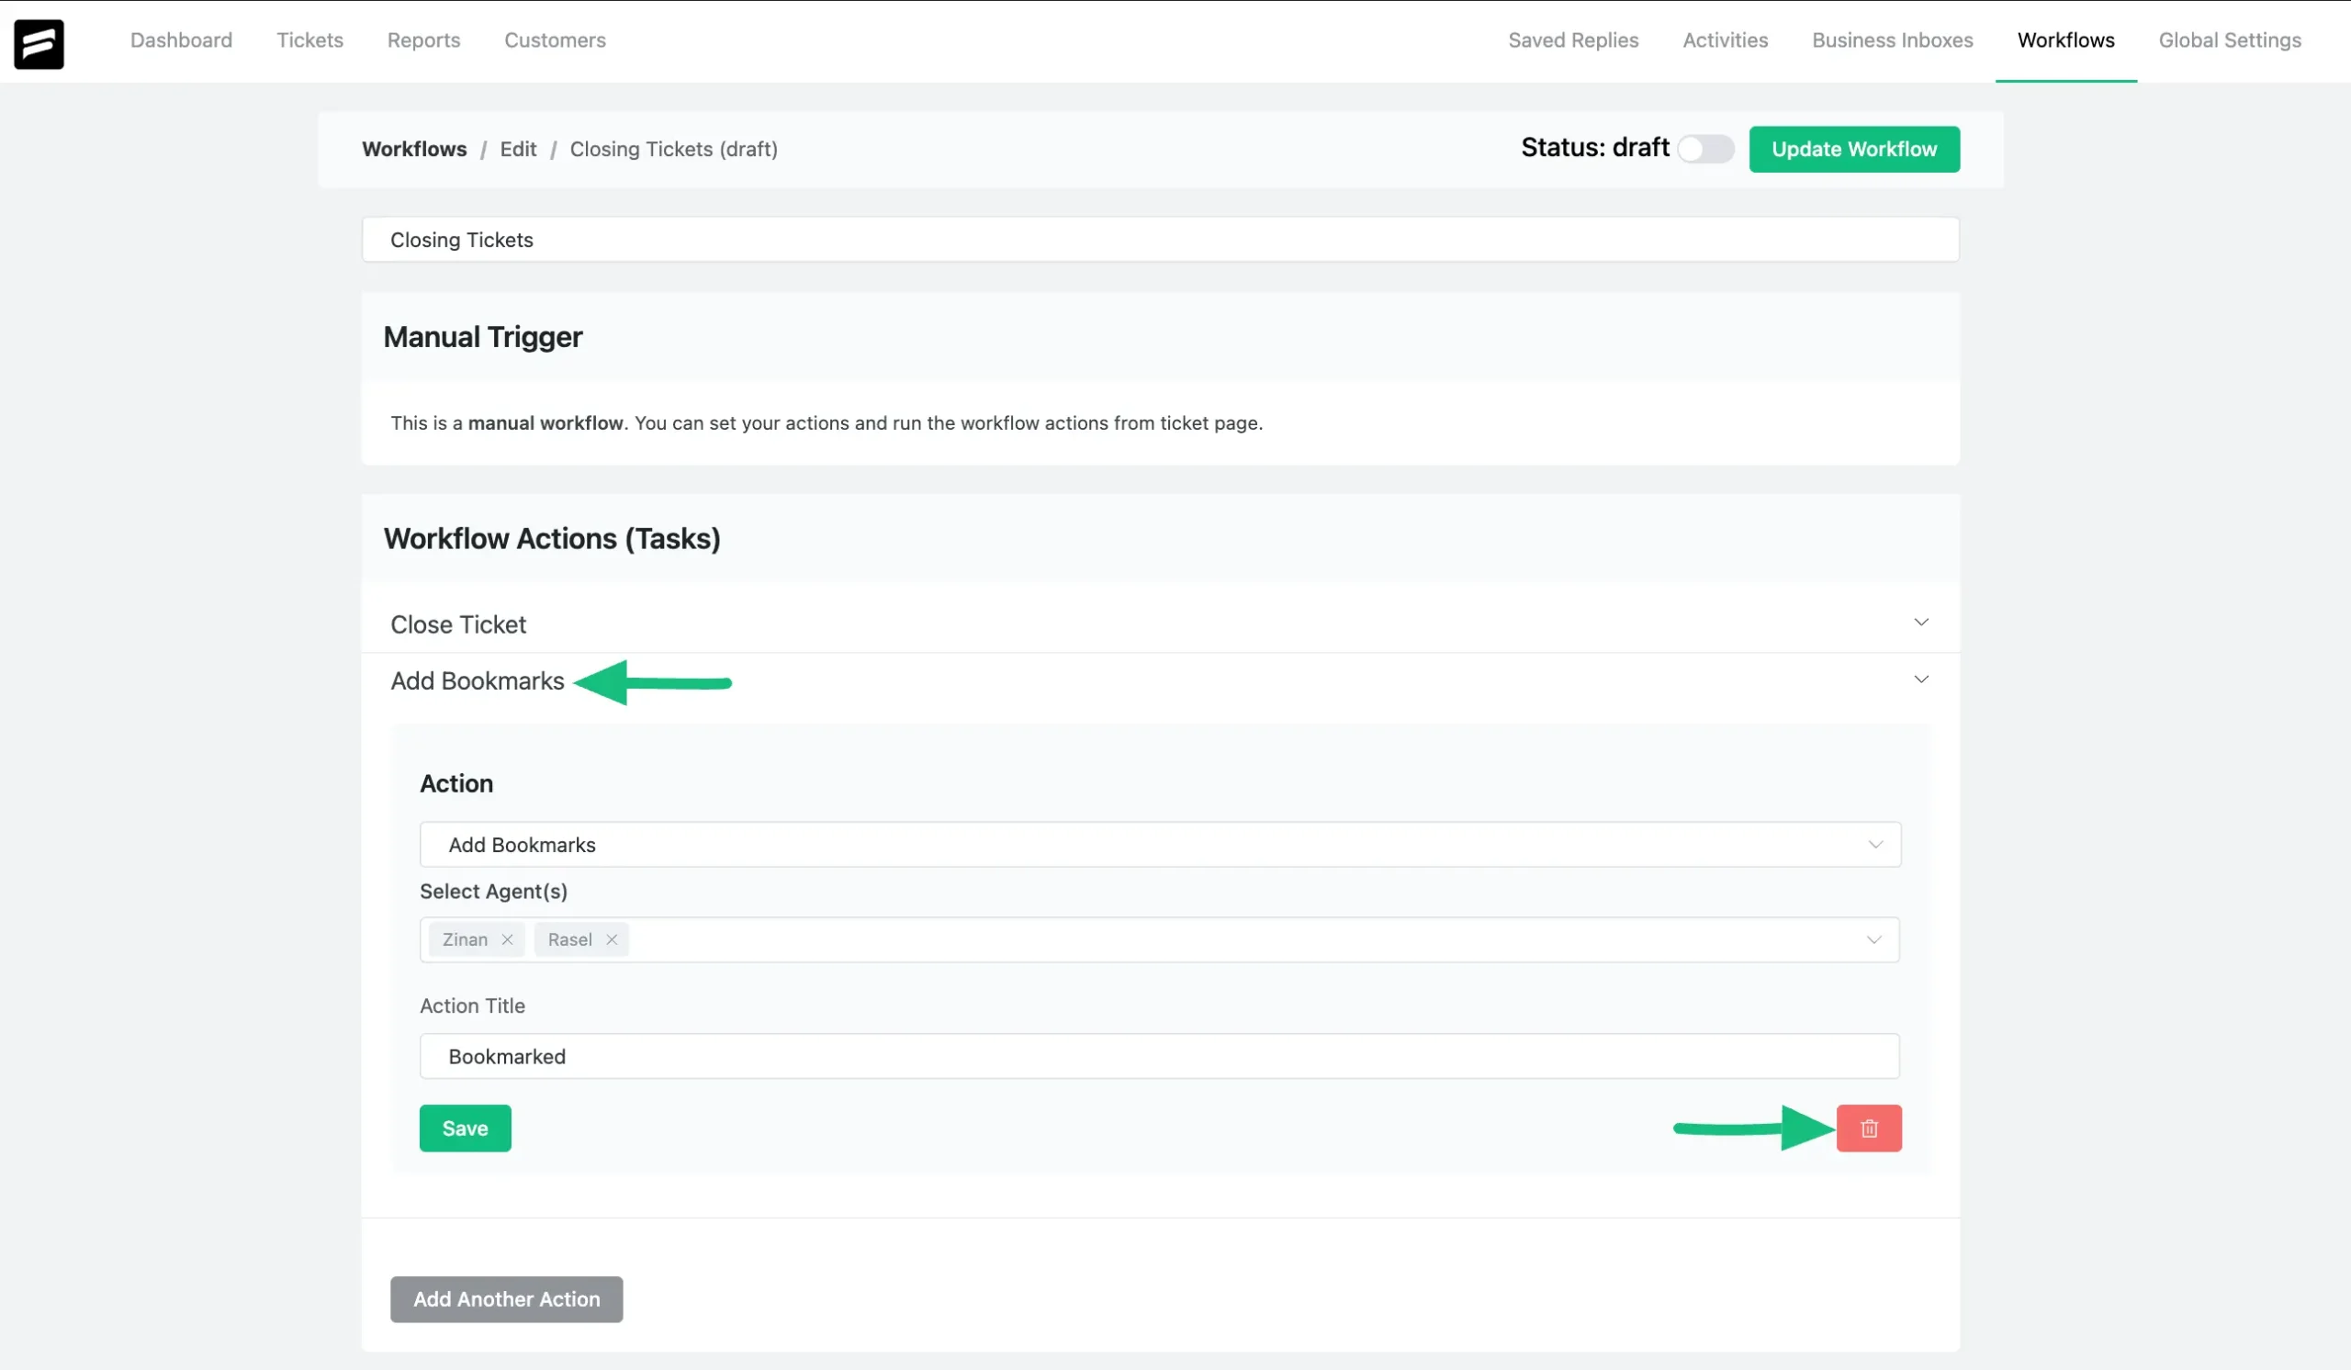Click the Tickets navigation icon
2351x1370 pixels.
tap(309, 40)
